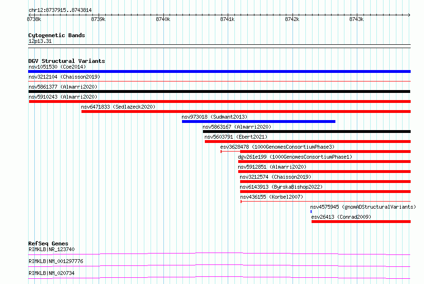Click the nsv1051530 (Coe2014) blue variant bar
Image resolution: width=424 pixels, height=284 pixels.
pos(219,71)
